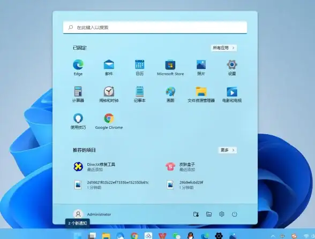Open QQ penguin icon on the taskbar
The image size is (315, 239).
click(191, 236)
